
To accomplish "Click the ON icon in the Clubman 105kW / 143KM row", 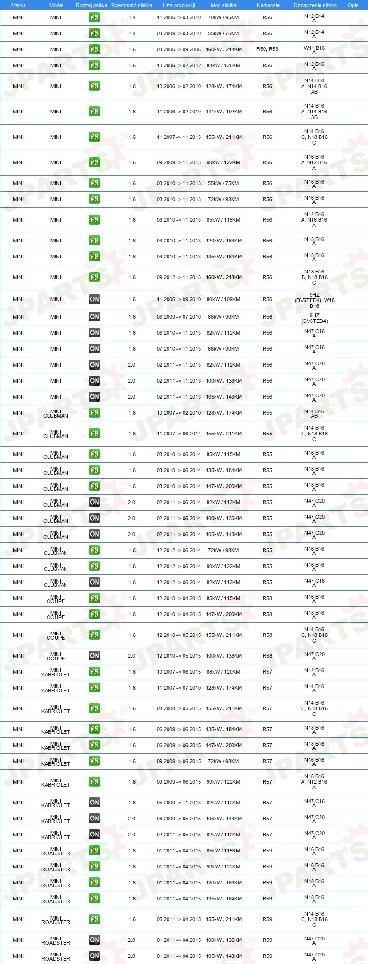I will point(94,534).
